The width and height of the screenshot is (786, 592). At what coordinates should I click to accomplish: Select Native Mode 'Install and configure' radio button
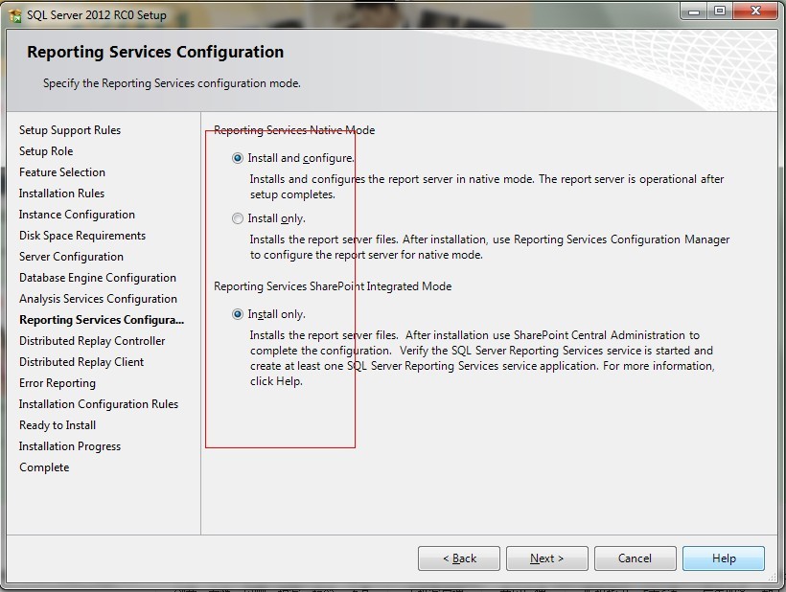[238, 158]
